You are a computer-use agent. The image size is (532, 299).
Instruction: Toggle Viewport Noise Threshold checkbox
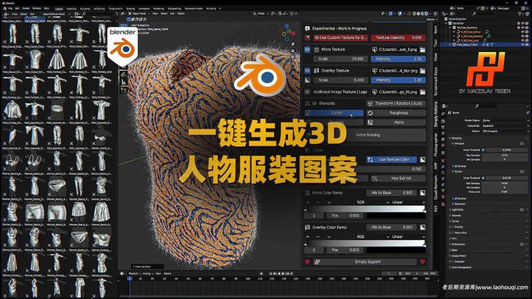click(483, 150)
